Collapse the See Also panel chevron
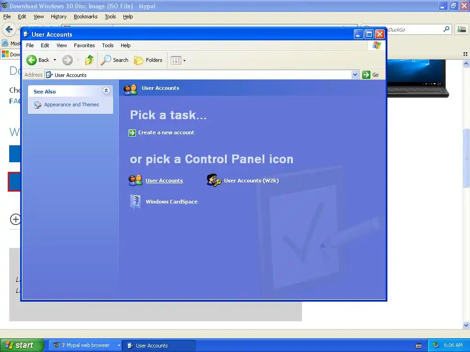 coord(106,91)
